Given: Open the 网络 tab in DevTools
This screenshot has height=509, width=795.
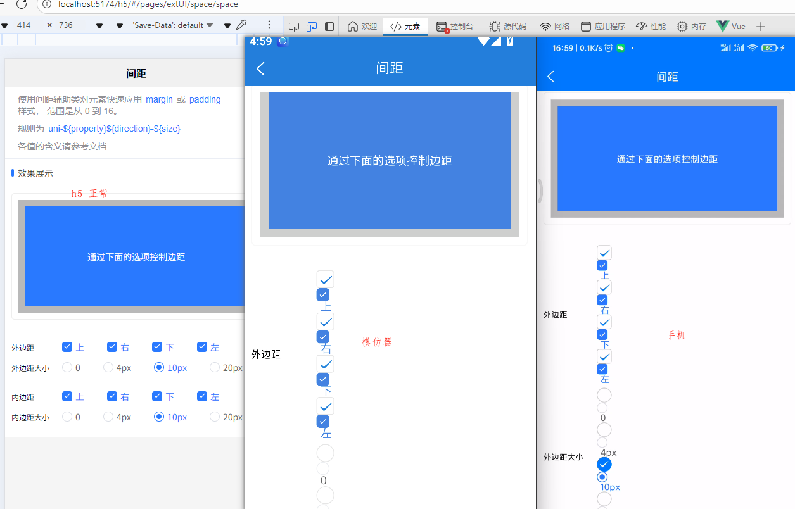Looking at the screenshot, I should pos(554,27).
